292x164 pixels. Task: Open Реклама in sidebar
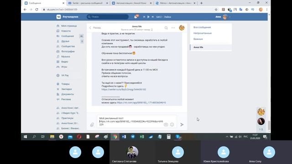click(66, 99)
